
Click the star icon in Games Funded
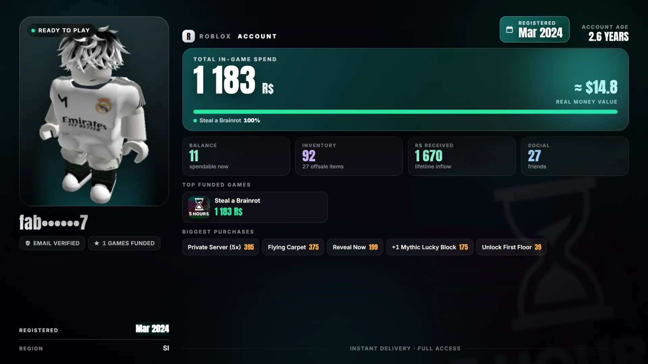(97, 243)
